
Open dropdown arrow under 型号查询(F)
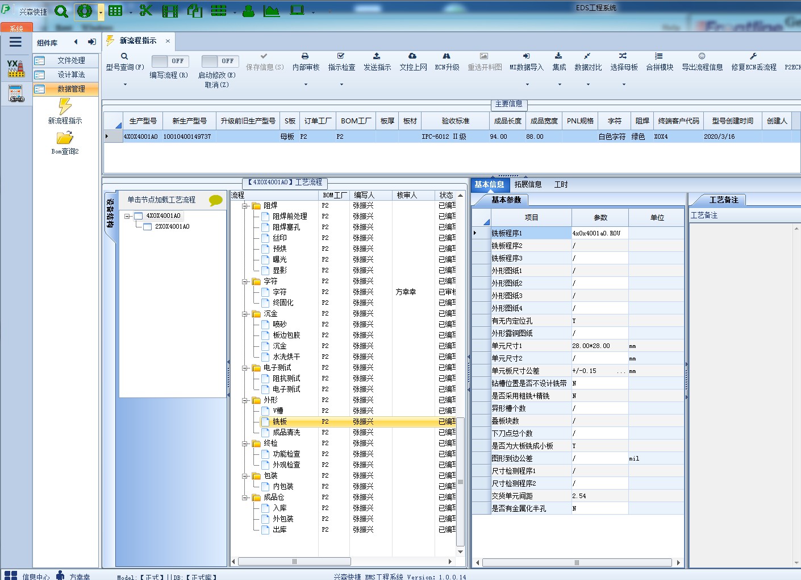click(125, 85)
